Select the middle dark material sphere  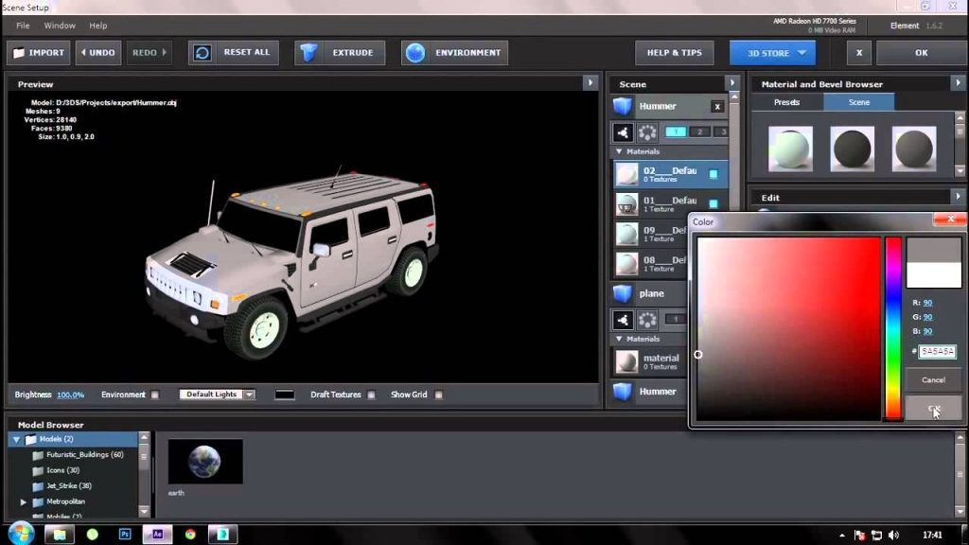[x=852, y=149]
